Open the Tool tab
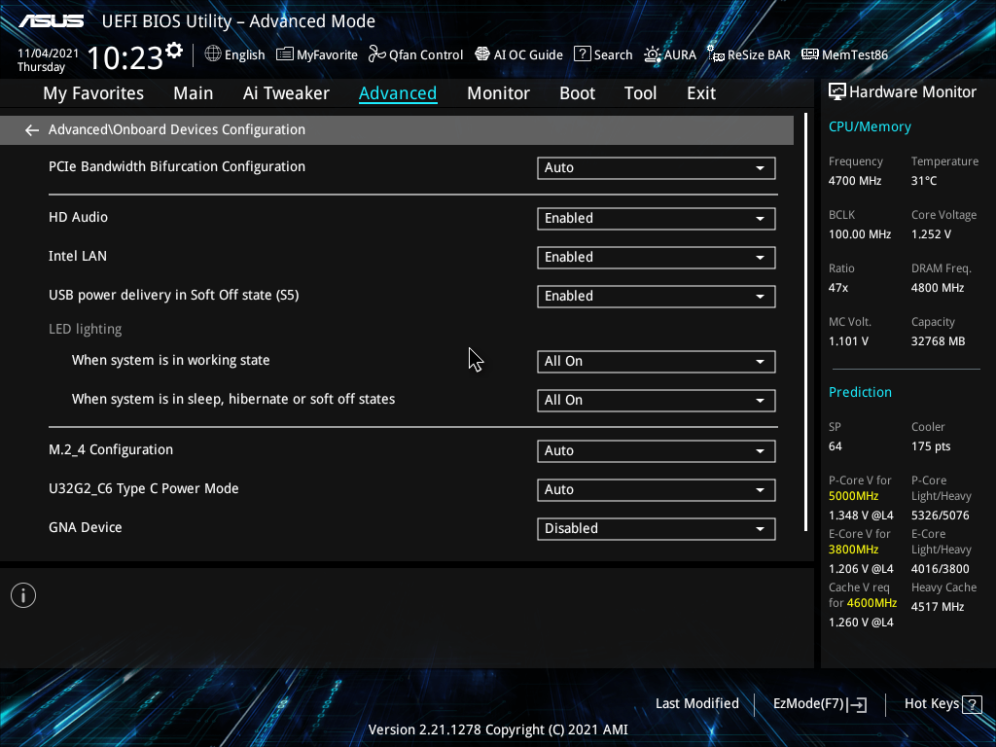Image resolution: width=996 pixels, height=747 pixels. point(640,93)
